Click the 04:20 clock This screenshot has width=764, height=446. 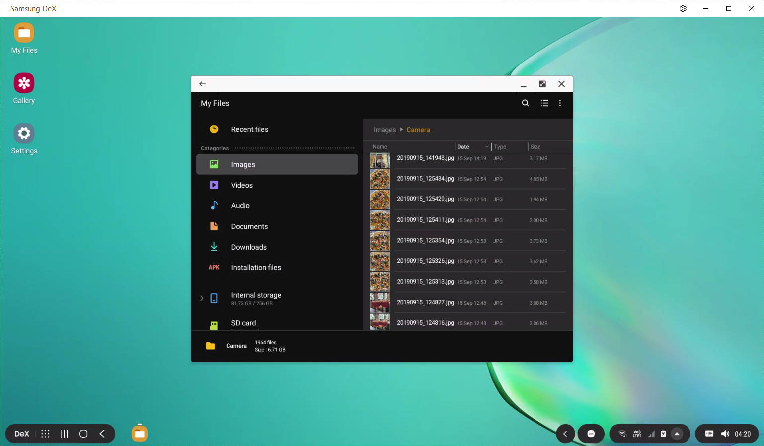[743, 434]
